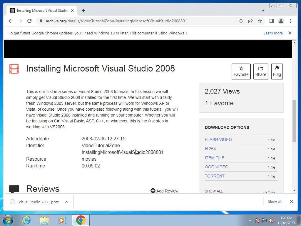
Task: Open Chrome's three-dot menu
Action: [x=291, y=21]
